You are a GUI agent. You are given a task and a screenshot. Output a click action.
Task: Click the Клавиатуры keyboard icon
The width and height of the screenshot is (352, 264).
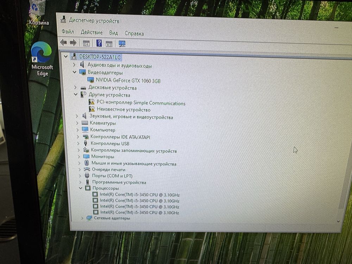[84, 122]
